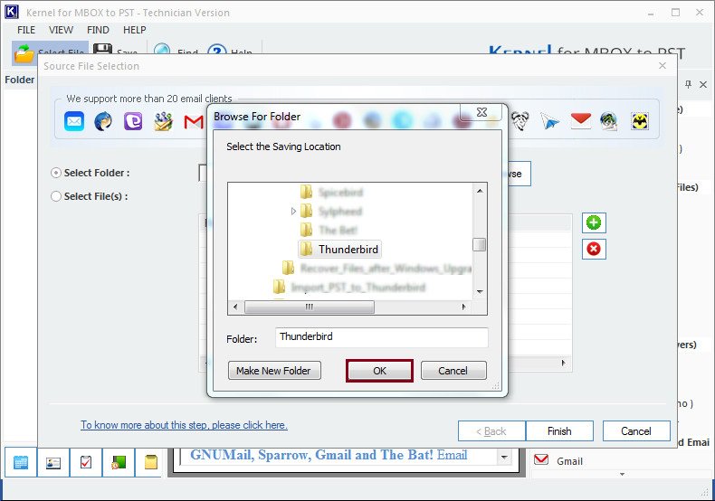Click the Folder name text field
The width and height of the screenshot is (715, 501).
click(x=382, y=337)
